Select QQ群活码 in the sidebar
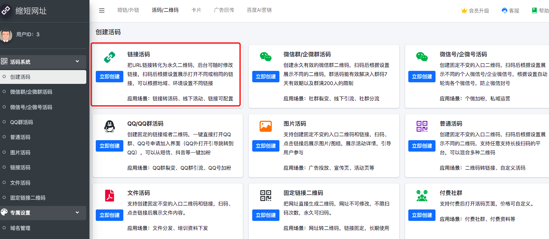This screenshot has height=239, width=549. [x=21, y=122]
